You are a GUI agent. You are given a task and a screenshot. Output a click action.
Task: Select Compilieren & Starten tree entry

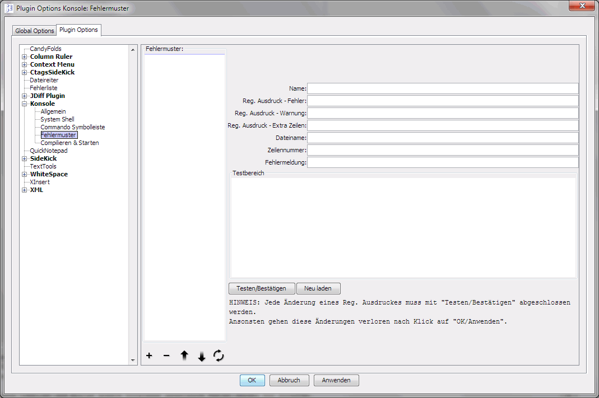click(69, 143)
